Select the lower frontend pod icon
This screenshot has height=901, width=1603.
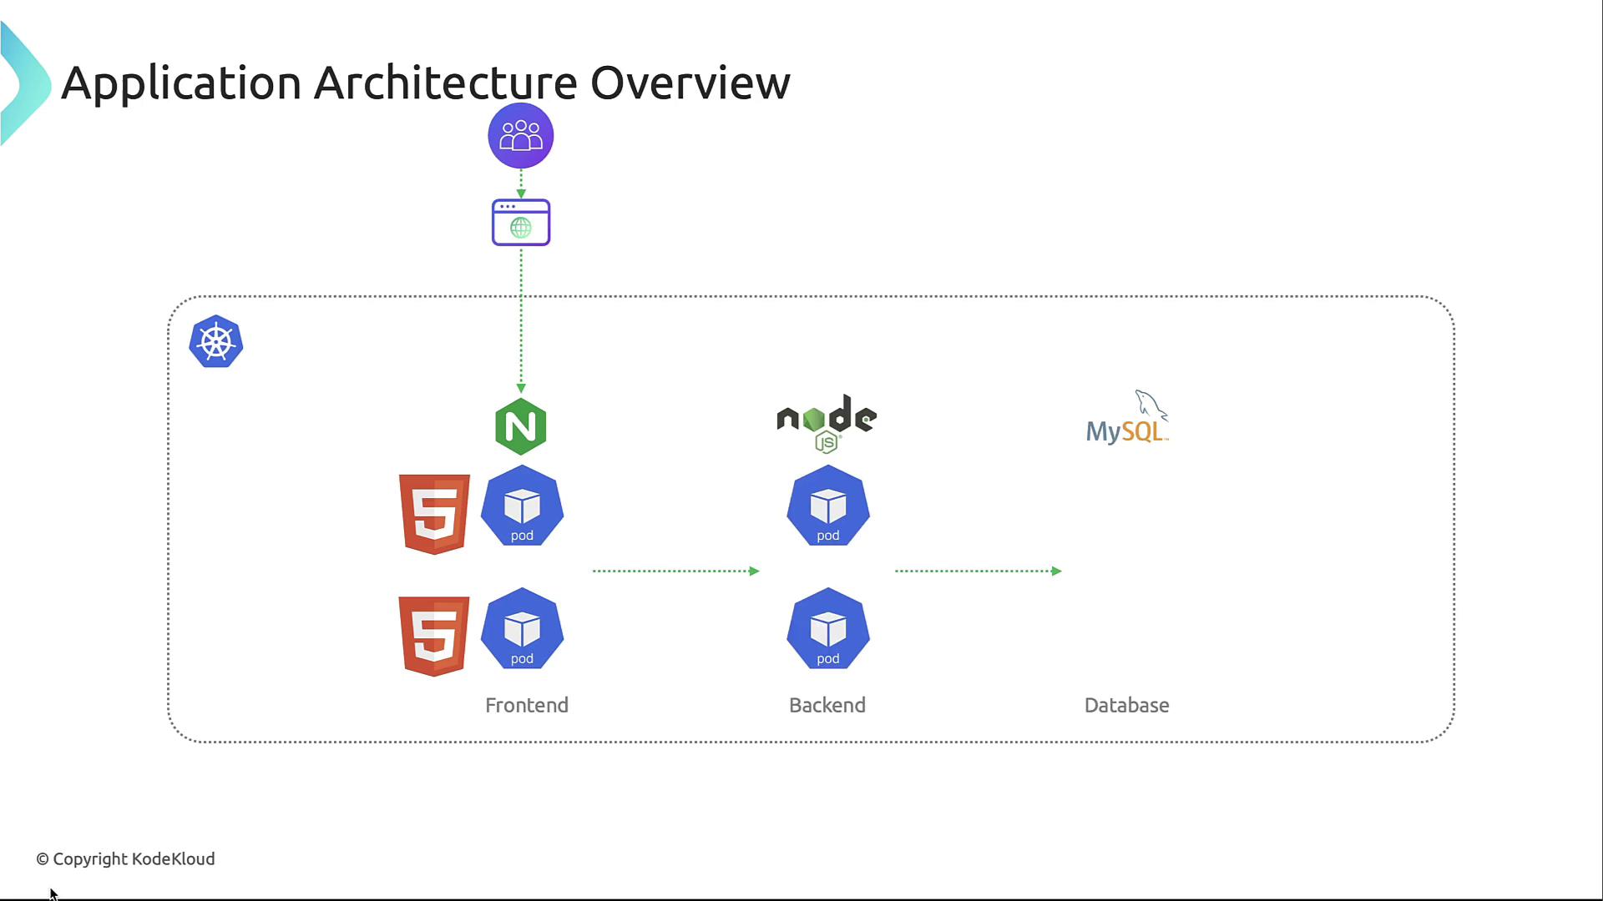coord(522,629)
